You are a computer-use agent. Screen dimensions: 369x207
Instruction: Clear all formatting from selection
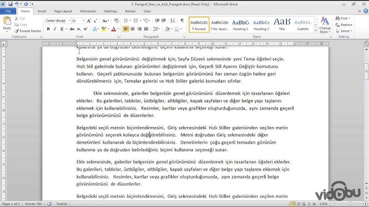click(116, 21)
